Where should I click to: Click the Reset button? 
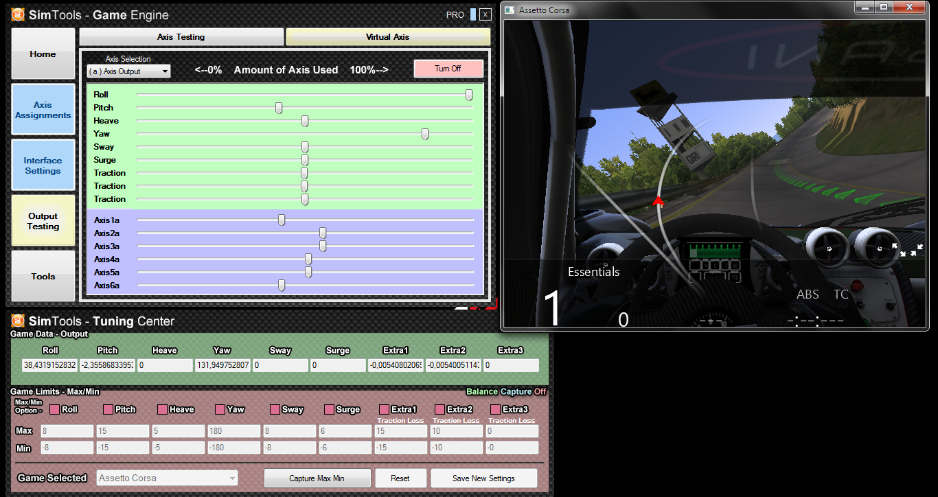(x=400, y=478)
